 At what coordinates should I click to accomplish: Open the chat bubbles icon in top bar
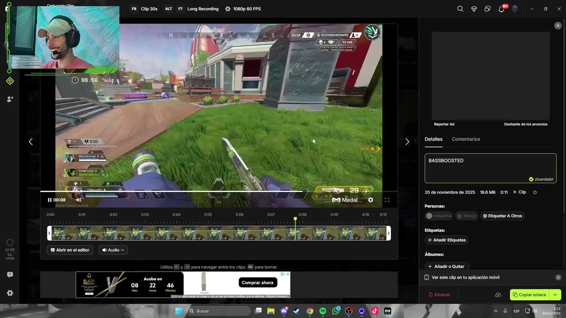point(488,9)
